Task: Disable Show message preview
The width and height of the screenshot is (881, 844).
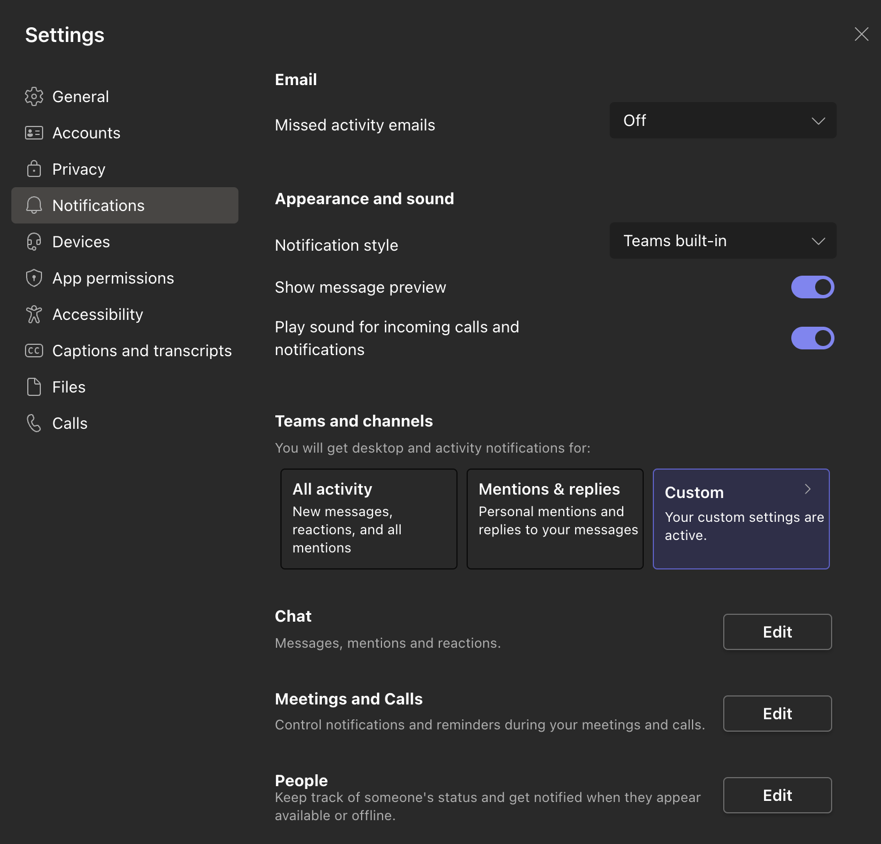Action: [812, 287]
